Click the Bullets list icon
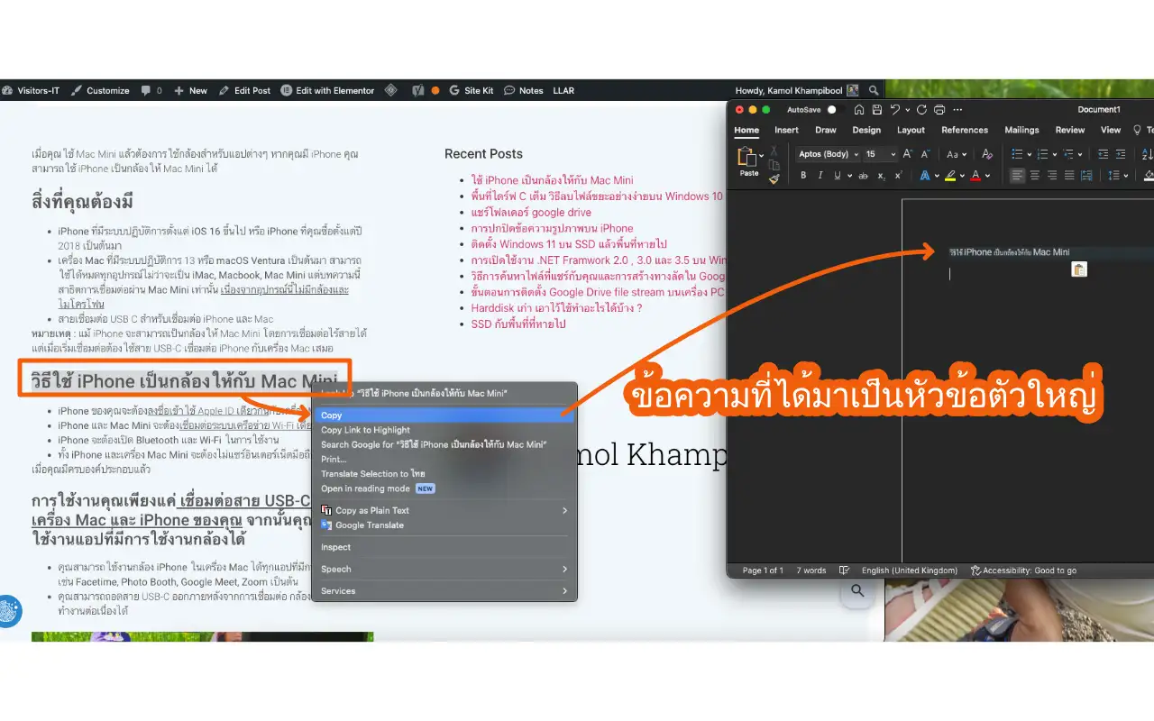 (1017, 154)
